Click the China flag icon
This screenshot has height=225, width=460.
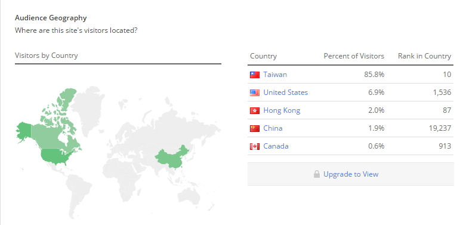point(255,128)
